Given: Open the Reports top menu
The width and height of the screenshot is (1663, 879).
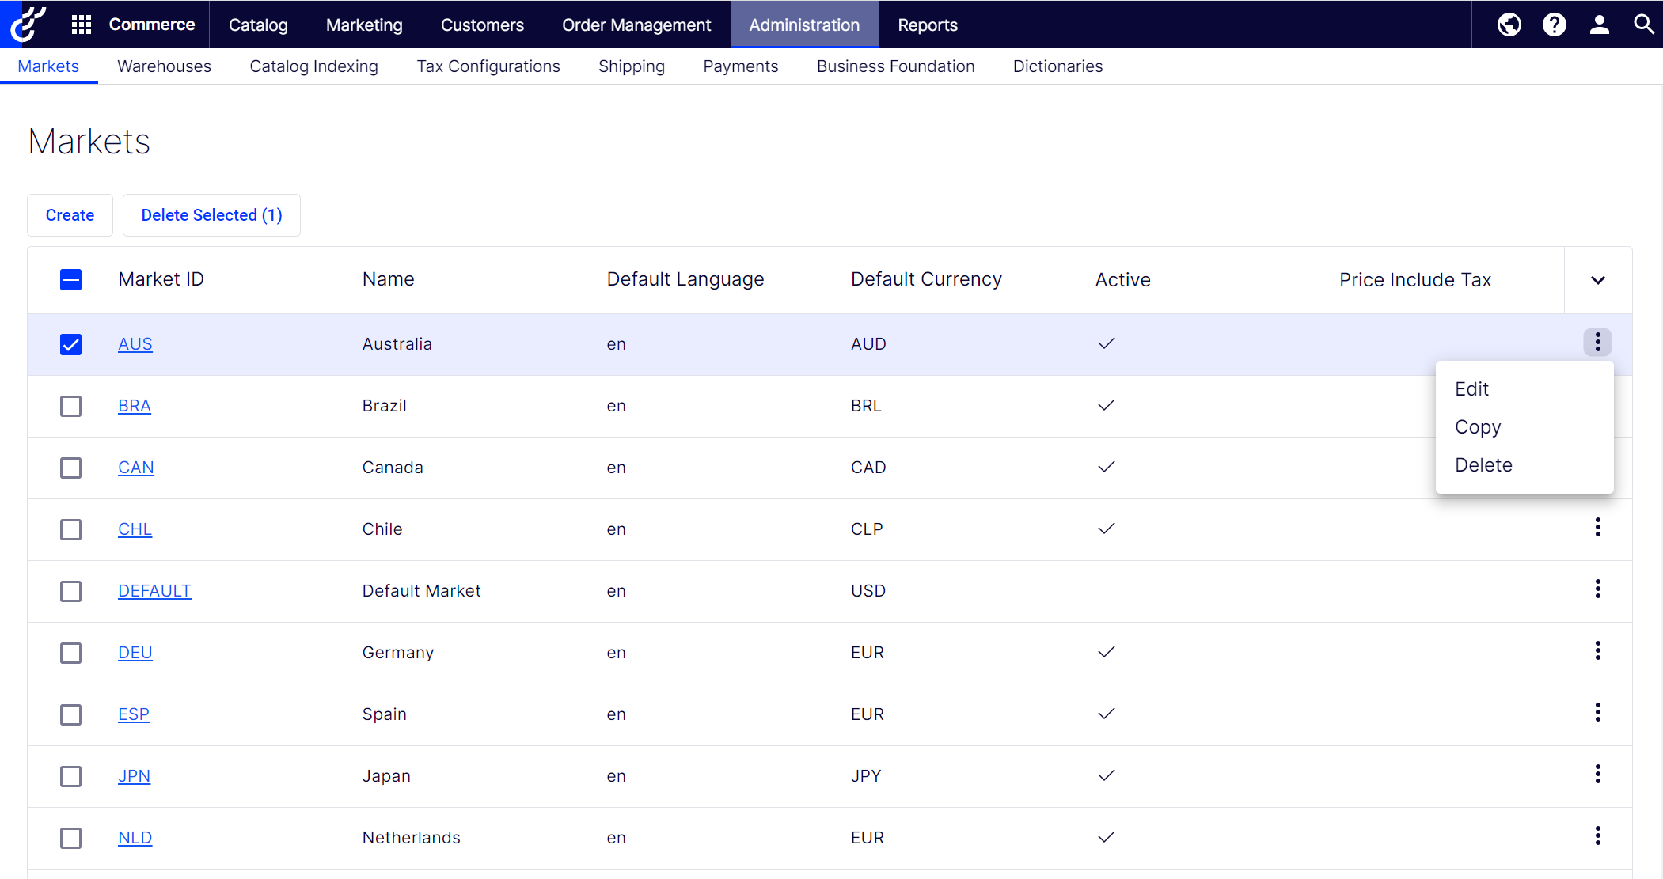Looking at the screenshot, I should (928, 25).
